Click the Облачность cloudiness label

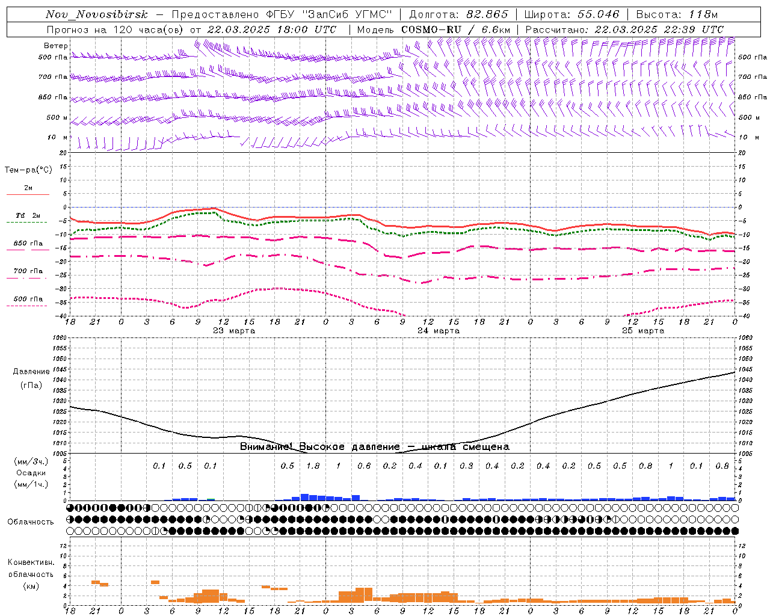tap(31, 522)
